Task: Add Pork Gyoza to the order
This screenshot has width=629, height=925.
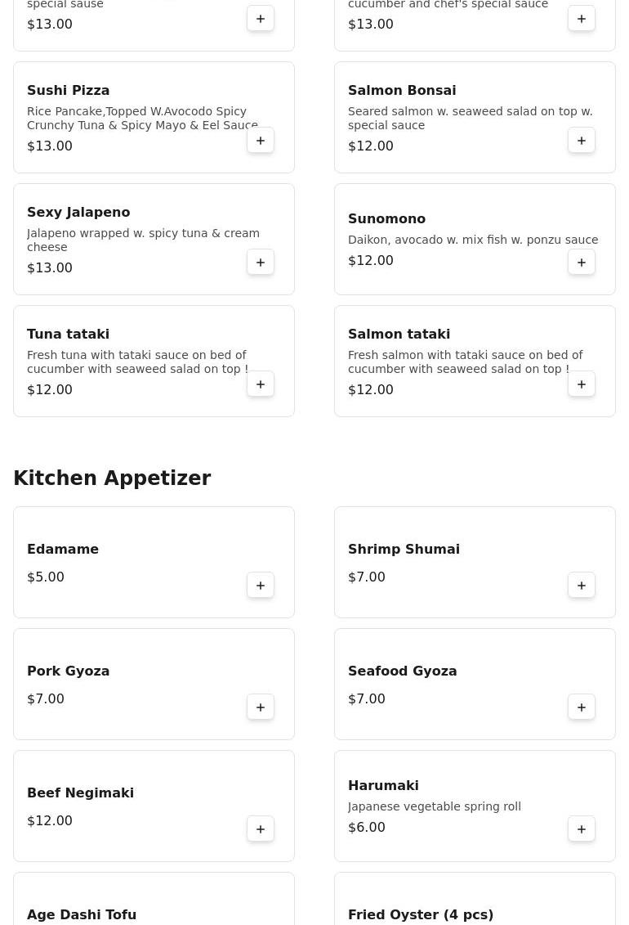Action: (x=261, y=707)
